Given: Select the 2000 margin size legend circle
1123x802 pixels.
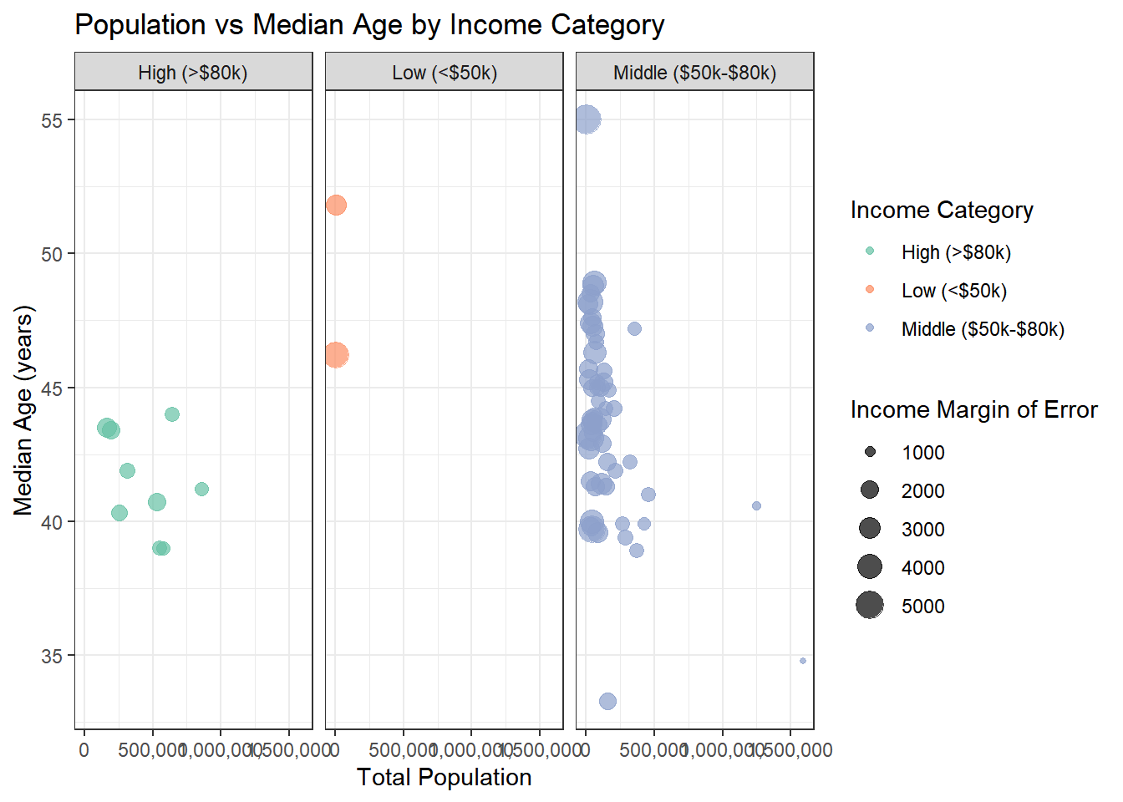Looking at the screenshot, I should pyautogui.click(x=870, y=490).
